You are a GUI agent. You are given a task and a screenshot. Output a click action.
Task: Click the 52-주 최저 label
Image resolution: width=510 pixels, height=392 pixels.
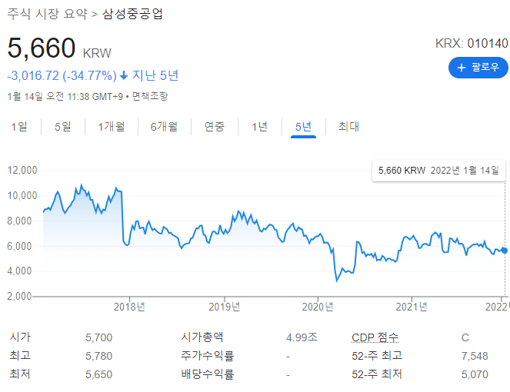[377, 374]
